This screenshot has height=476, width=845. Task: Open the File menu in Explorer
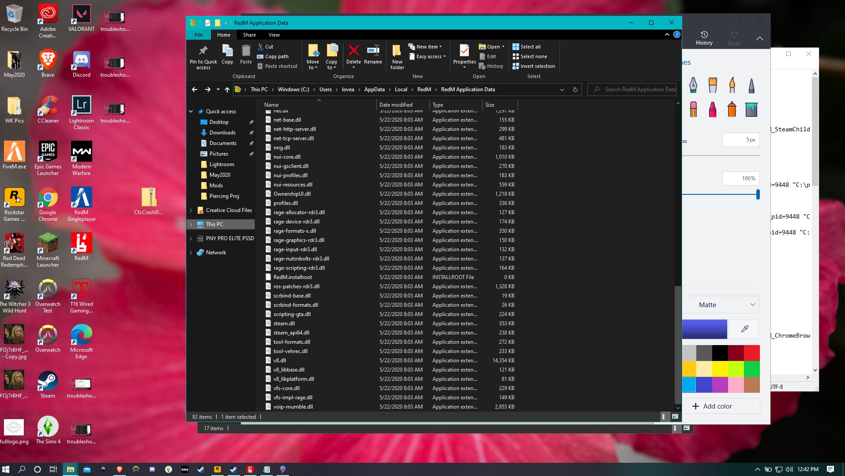[199, 35]
